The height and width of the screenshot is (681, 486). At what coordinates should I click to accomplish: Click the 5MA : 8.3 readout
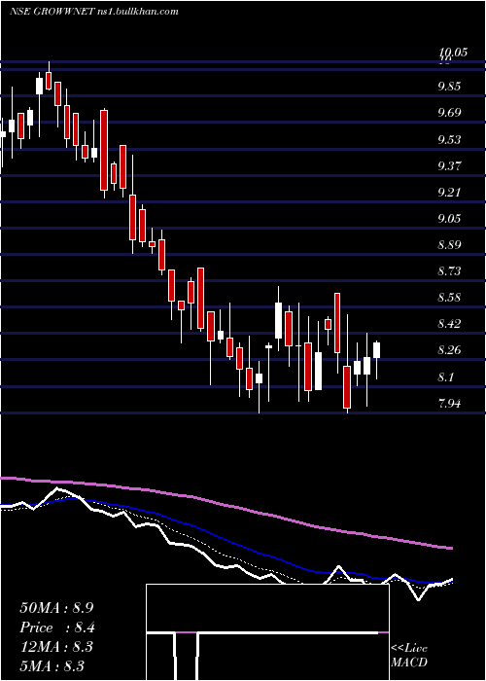52,665
